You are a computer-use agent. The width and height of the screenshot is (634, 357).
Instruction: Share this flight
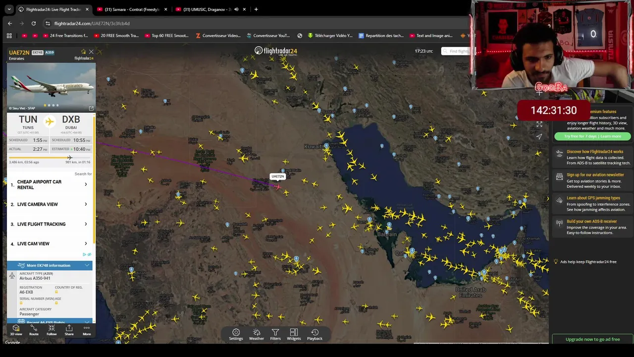[x=69, y=330]
